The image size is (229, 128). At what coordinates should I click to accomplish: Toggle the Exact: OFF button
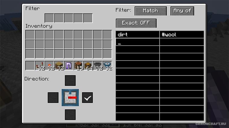click(136, 23)
